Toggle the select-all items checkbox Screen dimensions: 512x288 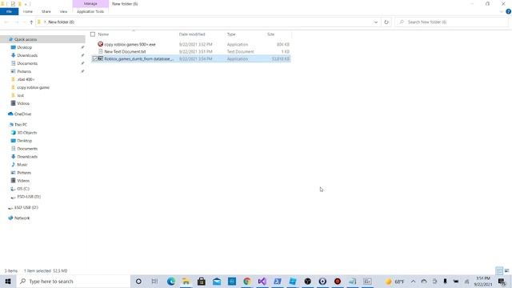tap(93, 34)
